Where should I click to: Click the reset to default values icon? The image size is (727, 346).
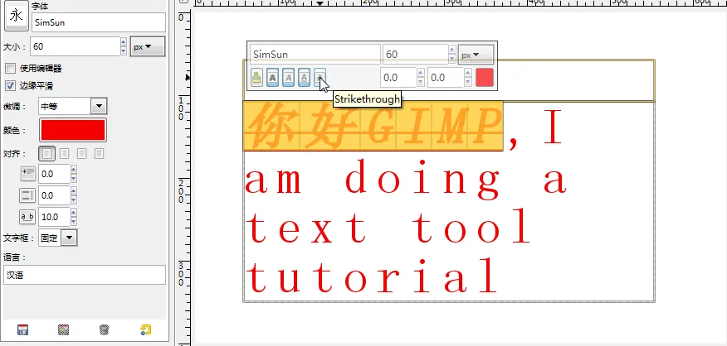tap(145, 329)
